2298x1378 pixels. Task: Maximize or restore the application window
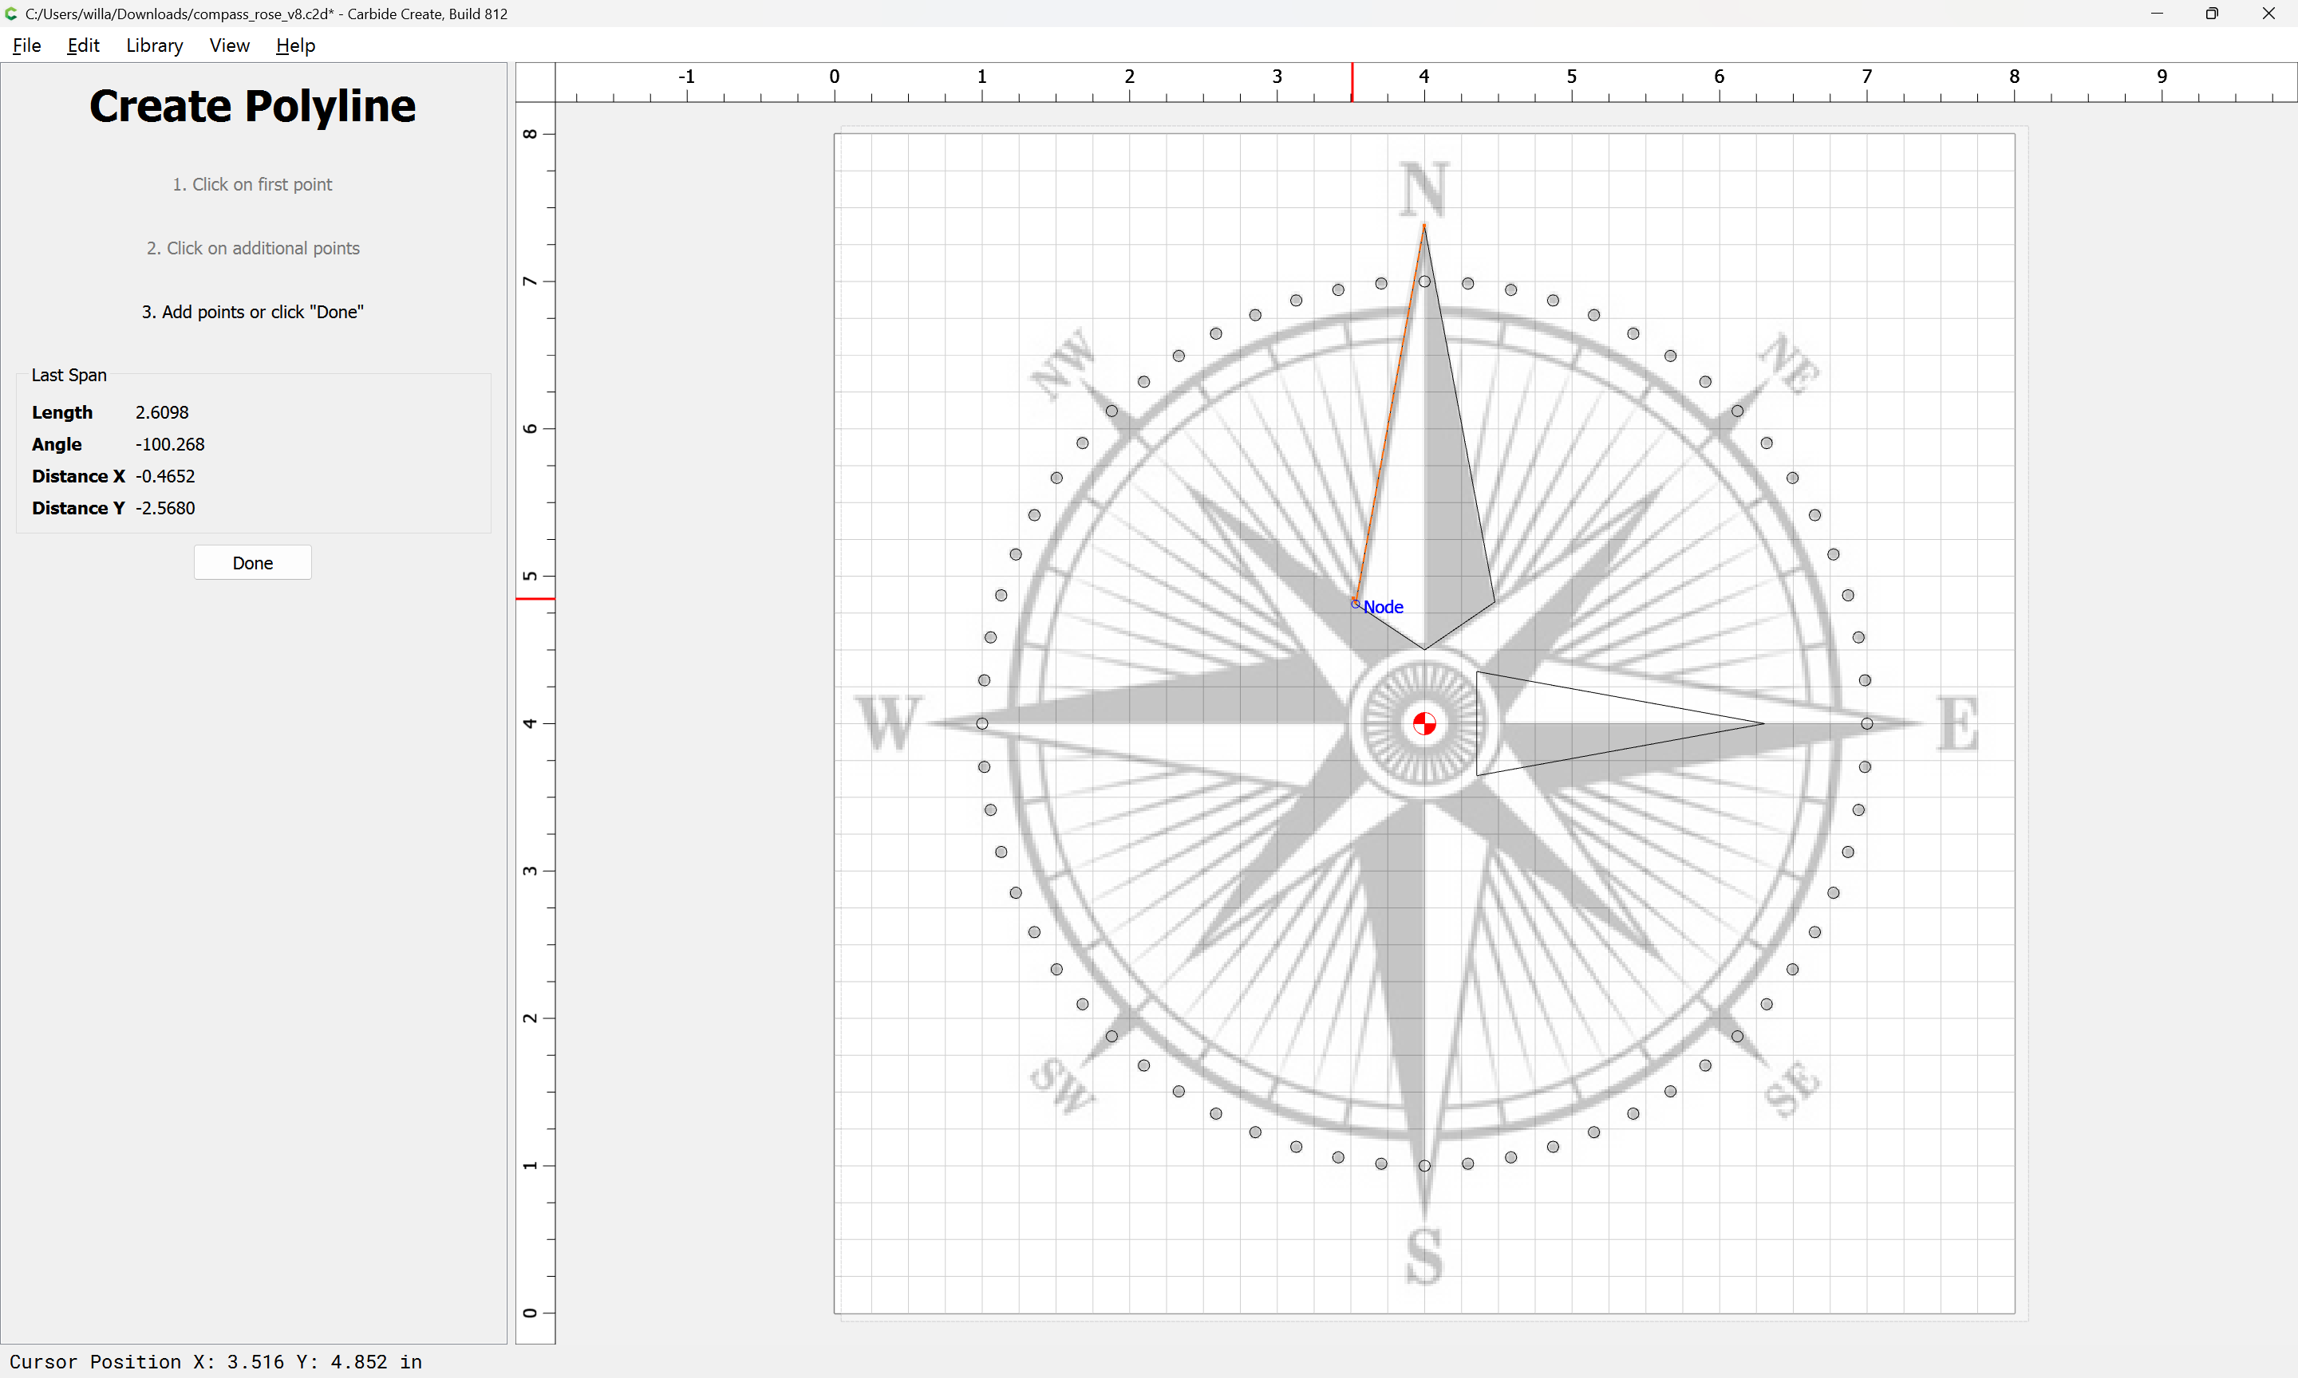2212,14
